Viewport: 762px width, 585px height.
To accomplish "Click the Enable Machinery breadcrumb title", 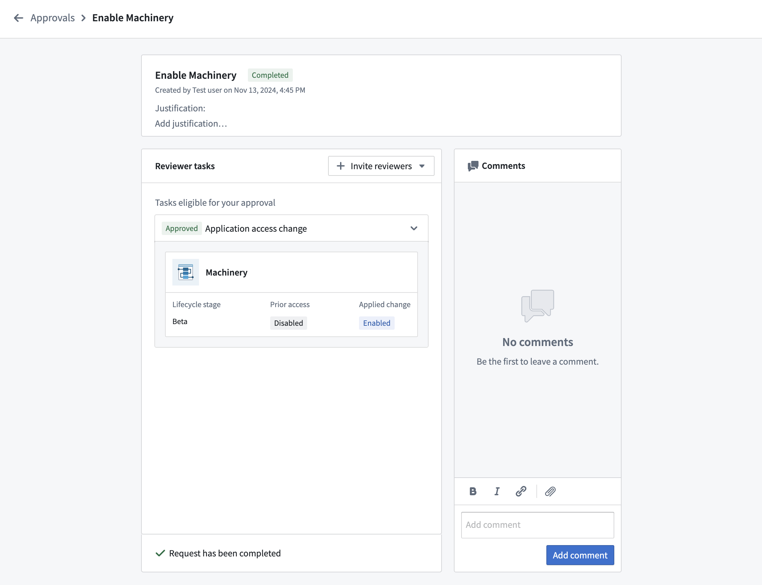I will [x=133, y=18].
